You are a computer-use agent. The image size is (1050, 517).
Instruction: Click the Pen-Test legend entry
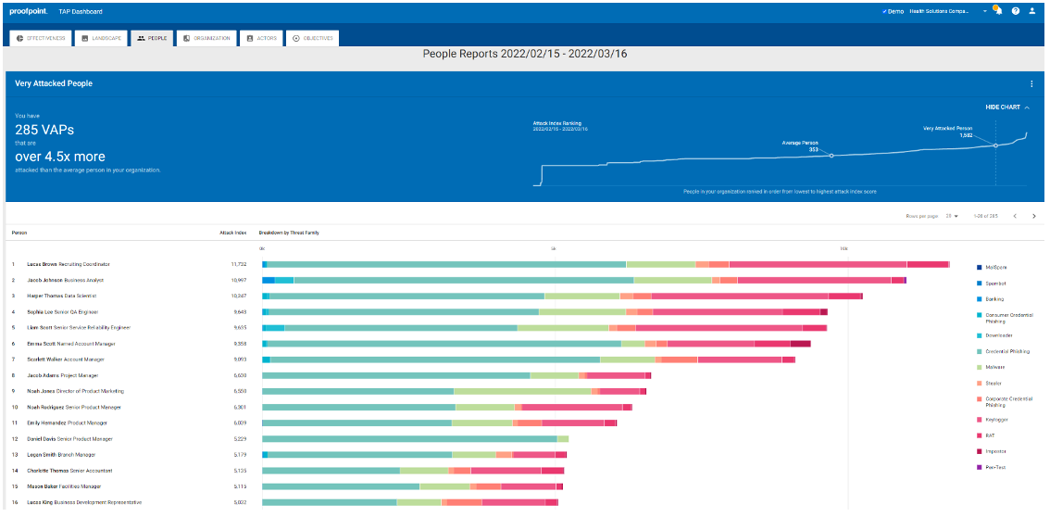pos(991,468)
